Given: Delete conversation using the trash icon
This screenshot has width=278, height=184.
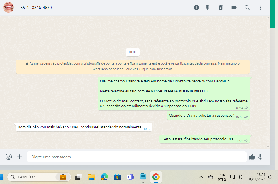Looking at the screenshot, I should click(x=221, y=8).
